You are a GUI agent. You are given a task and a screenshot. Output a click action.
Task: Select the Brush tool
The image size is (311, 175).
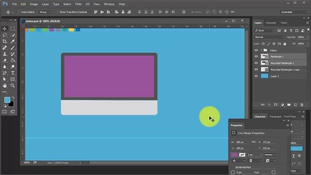pos(13,48)
